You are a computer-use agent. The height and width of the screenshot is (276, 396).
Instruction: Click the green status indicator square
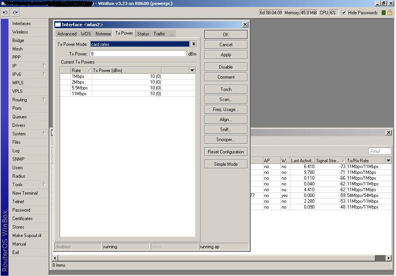point(383,13)
